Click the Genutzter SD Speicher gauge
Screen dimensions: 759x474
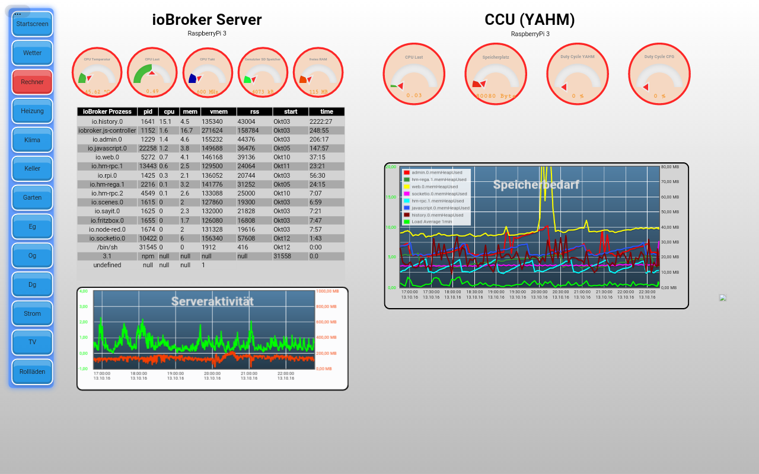tap(263, 72)
